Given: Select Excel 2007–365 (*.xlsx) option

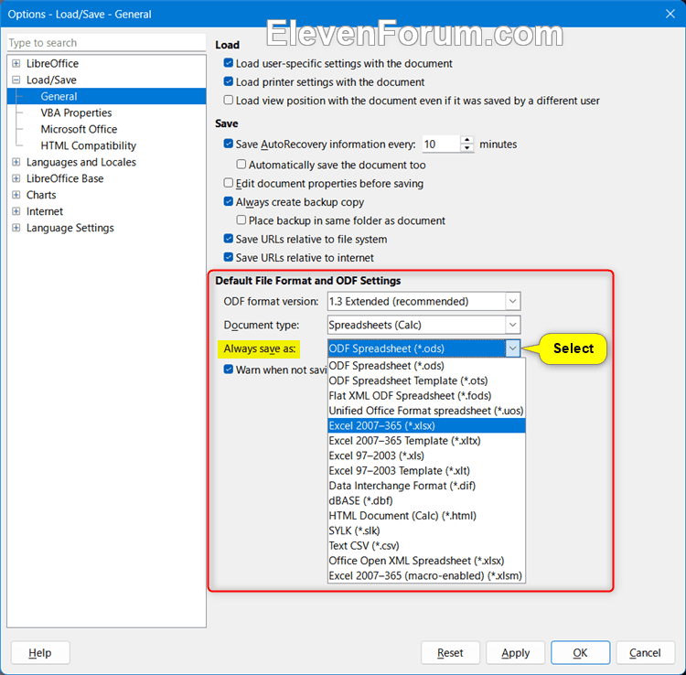Looking at the screenshot, I should click(426, 425).
